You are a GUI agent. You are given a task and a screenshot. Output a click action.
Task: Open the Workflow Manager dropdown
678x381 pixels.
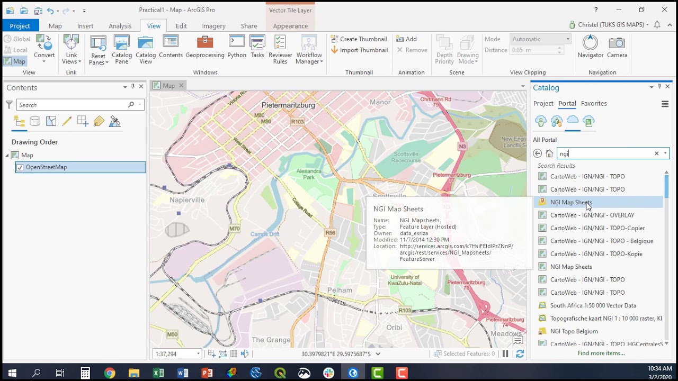pyautogui.click(x=309, y=50)
